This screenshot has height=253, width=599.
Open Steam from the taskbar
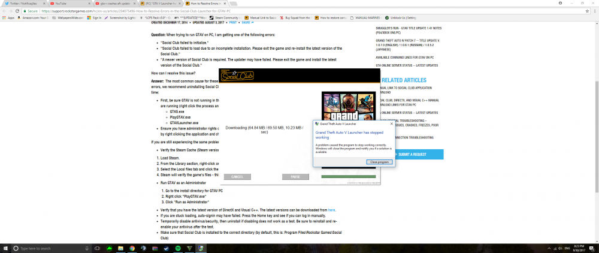click(166, 248)
